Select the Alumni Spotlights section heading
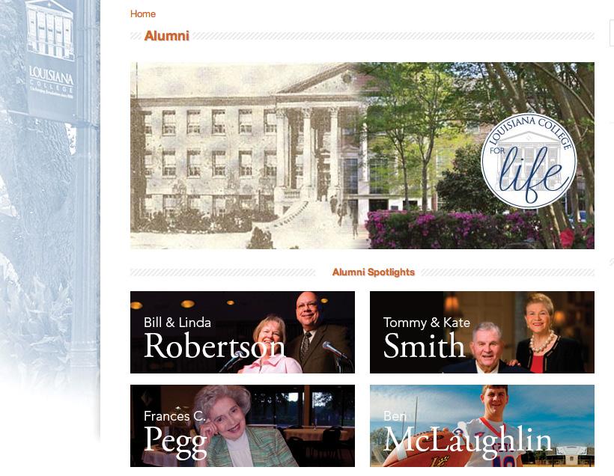This screenshot has height=476, width=614. 373,272
